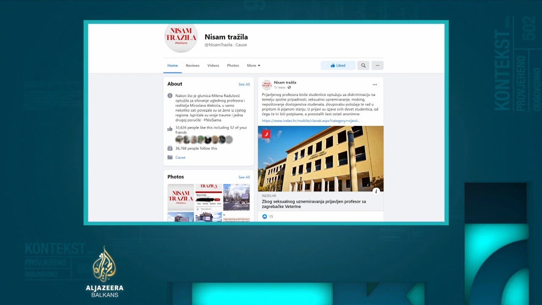
Task: Click See All in the Photos section
Action: click(244, 177)
